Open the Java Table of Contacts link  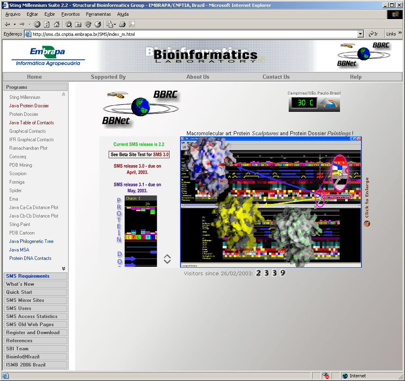(x=31, y=123)
